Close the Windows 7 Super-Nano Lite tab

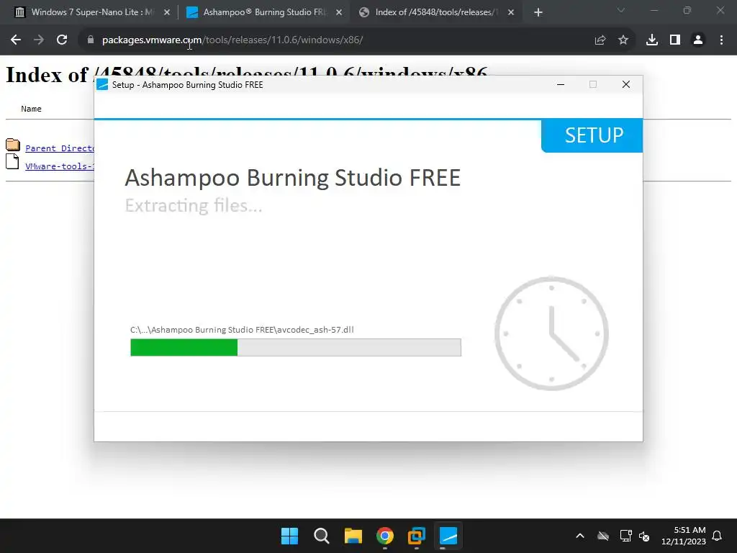point(167,13)
